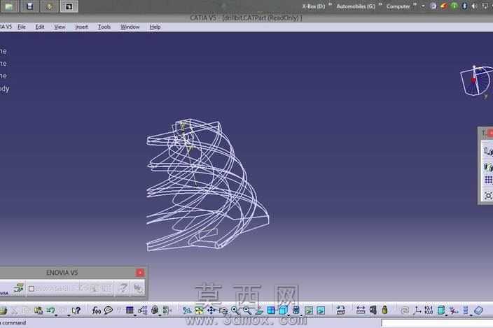Click the grid icon in right floating toolbar

coord(488,180)
